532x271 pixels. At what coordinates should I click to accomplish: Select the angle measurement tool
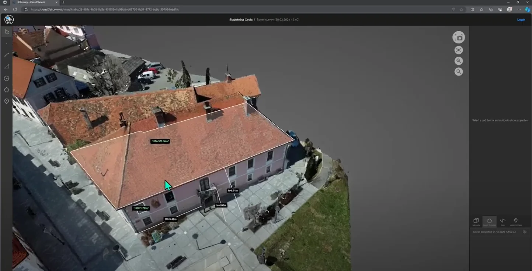pos(6,66)
